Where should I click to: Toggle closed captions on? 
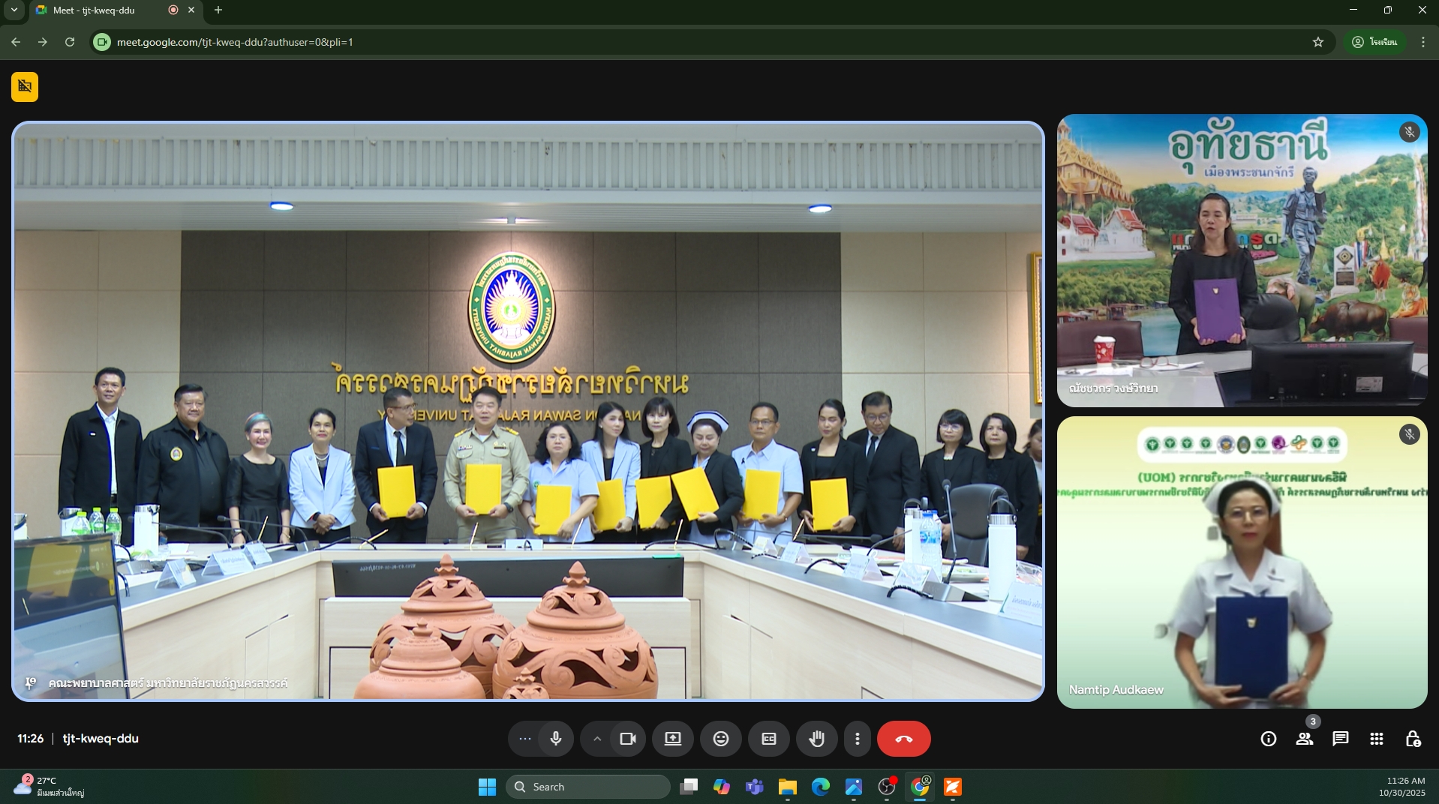click(769, 739)
